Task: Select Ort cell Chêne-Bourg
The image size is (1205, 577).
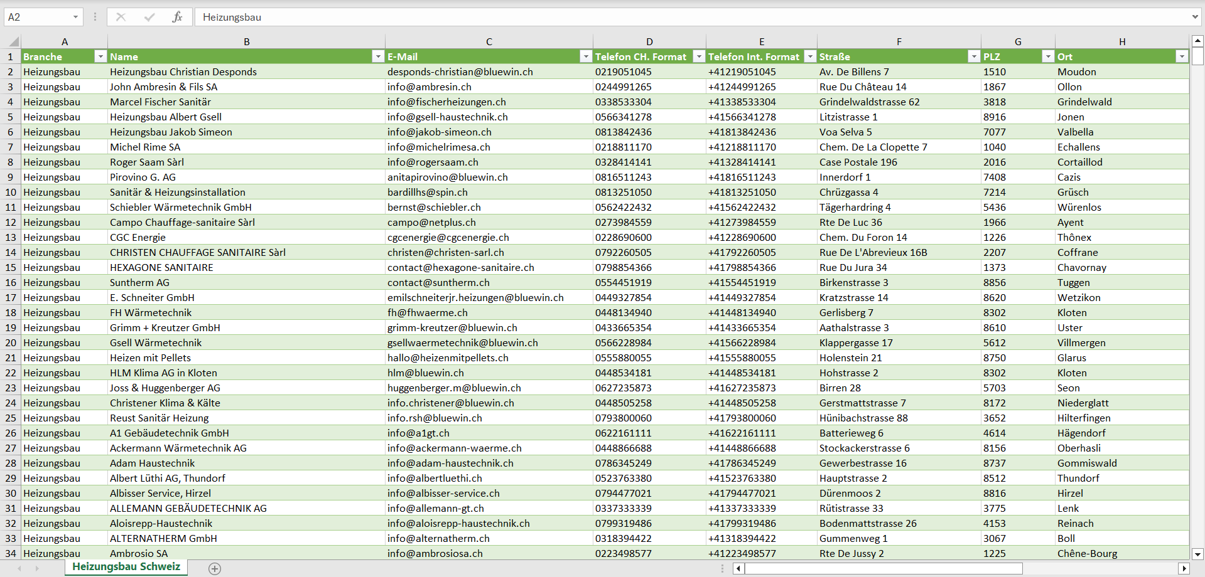Action: click(x=1122, y=553)
